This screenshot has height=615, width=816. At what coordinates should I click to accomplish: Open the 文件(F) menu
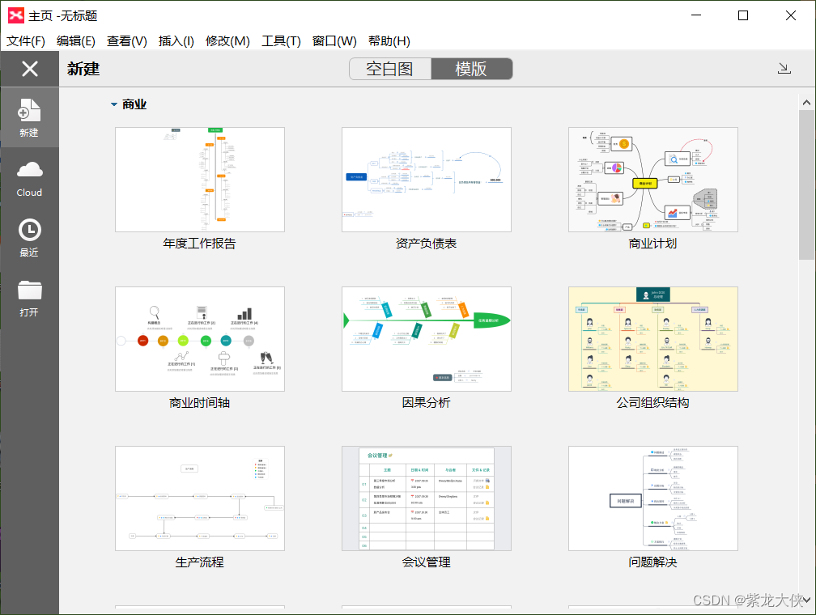click(x=26, y=41)
